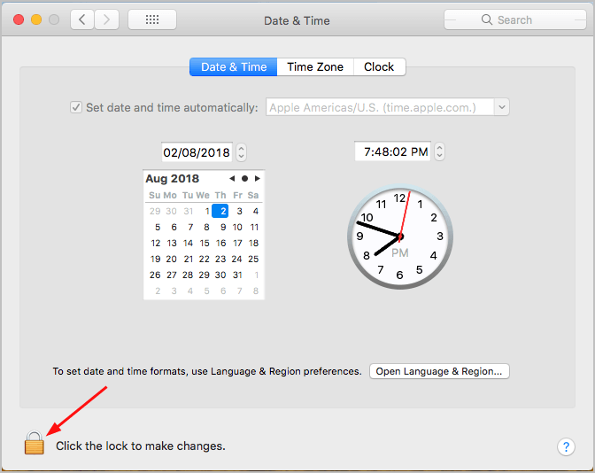Click the time server name field

(380, 107)
